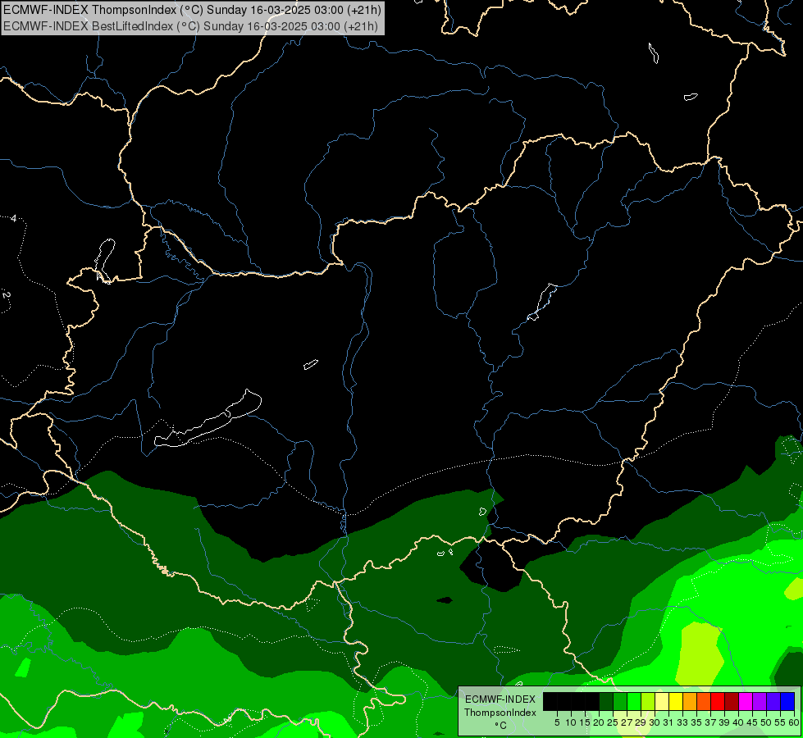Select the bright red 37-39 legend swatch
Viewport: 803px width, 738px height.
click(x=718, y=701)
